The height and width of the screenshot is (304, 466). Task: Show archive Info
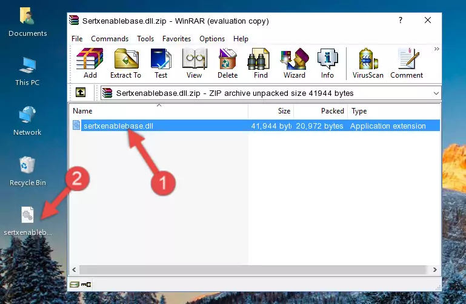point(327,63)
